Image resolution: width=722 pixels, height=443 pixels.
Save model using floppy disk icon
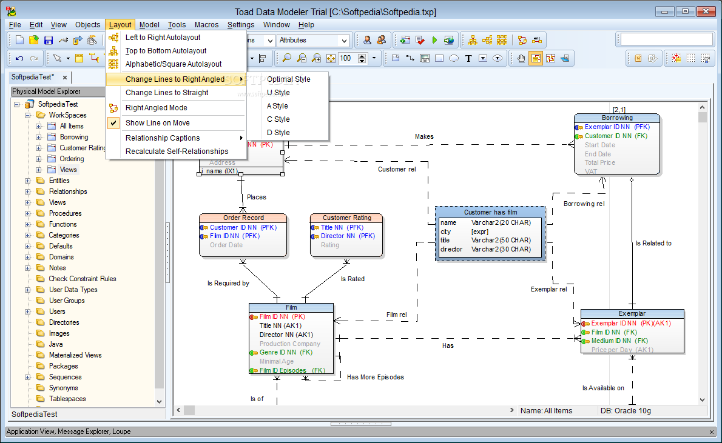coord(49,40)
